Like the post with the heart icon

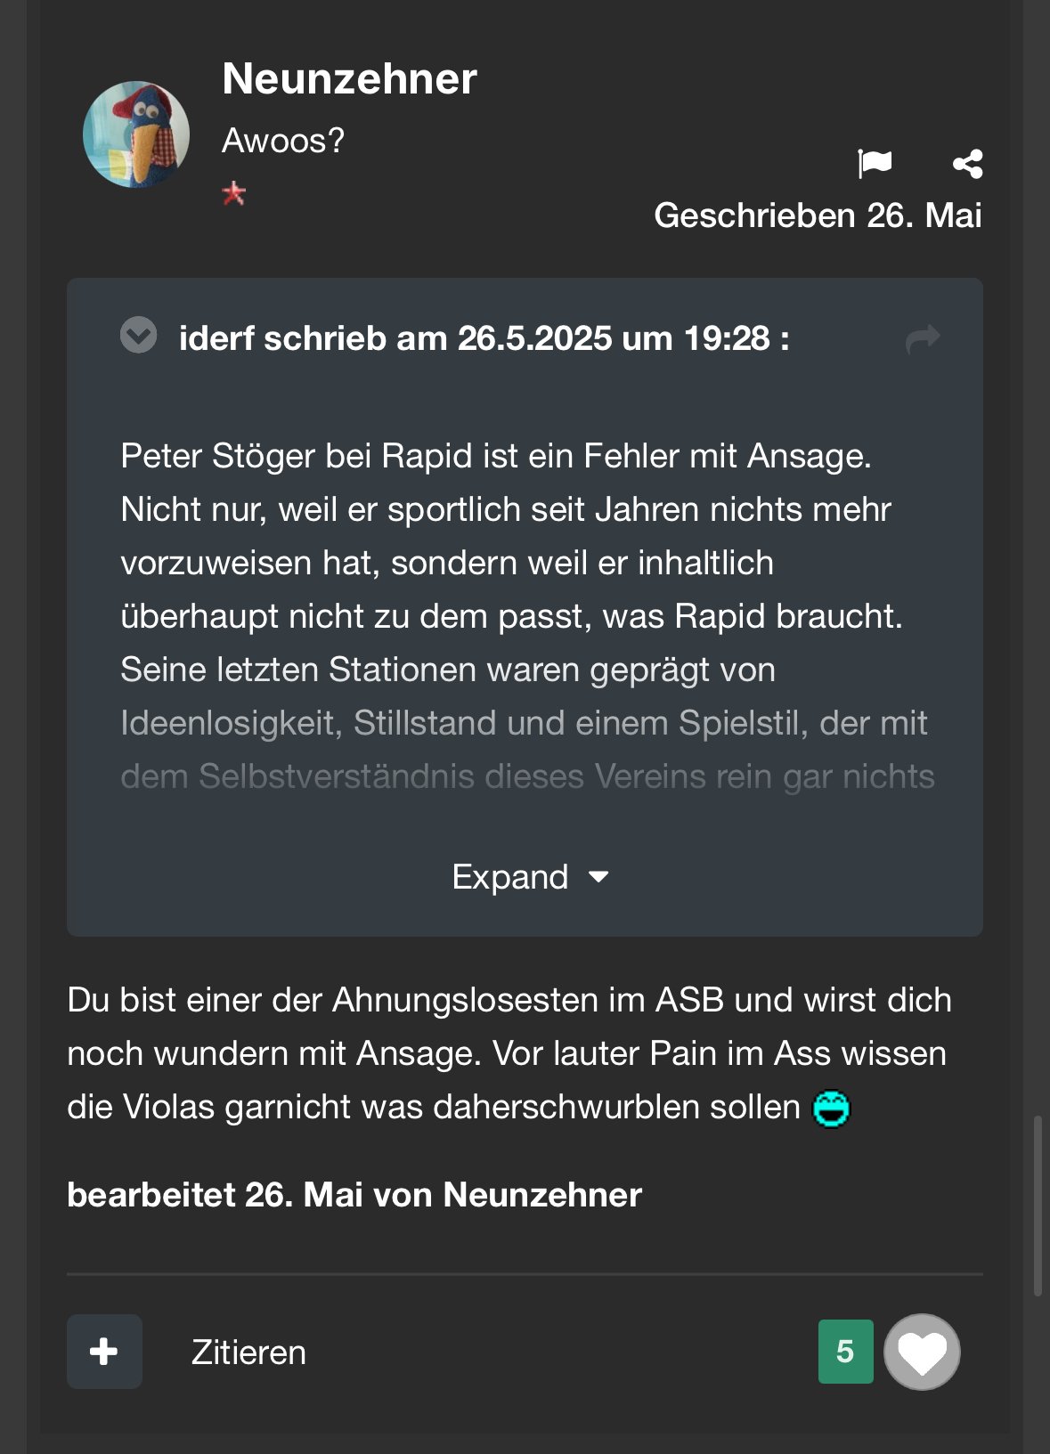pos(922,1352)
